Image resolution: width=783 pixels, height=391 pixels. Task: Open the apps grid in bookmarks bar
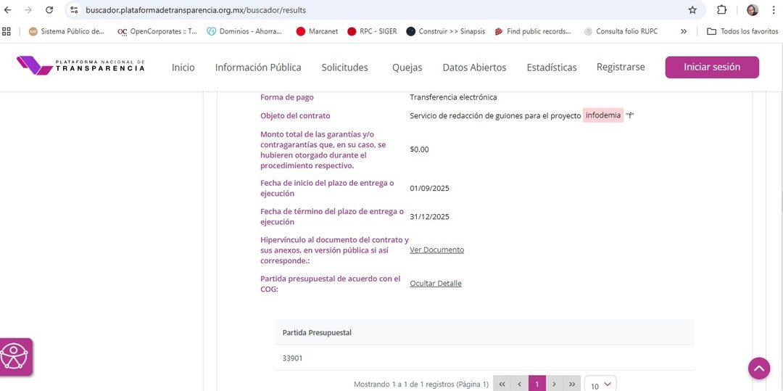pyautogui.click(x=7, y=31)
